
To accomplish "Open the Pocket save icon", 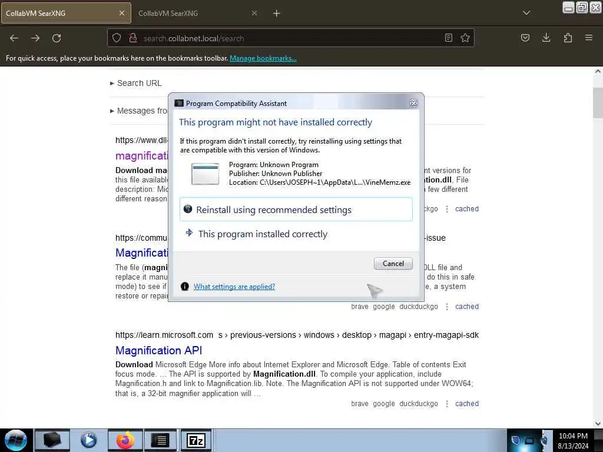I will 525,38.
